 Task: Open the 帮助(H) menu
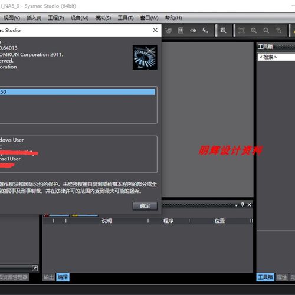coord(173,18)
